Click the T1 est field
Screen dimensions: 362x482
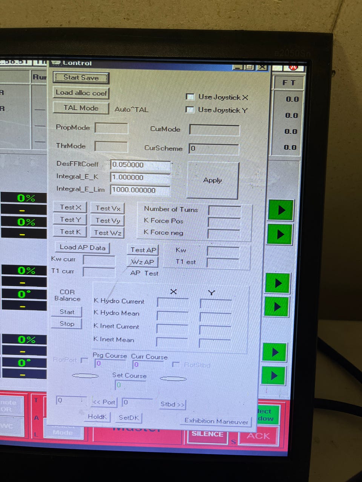click(222, 262)
